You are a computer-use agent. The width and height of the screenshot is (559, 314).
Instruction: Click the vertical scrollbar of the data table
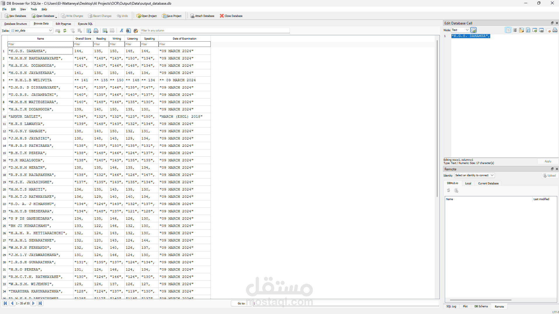click(437, 119)
